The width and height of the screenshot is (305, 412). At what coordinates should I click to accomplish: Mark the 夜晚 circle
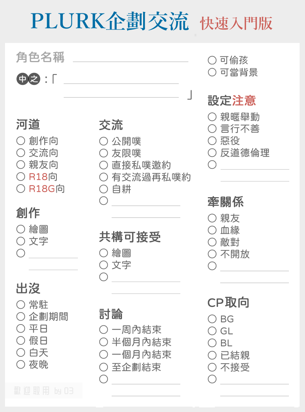coord(21,364)
